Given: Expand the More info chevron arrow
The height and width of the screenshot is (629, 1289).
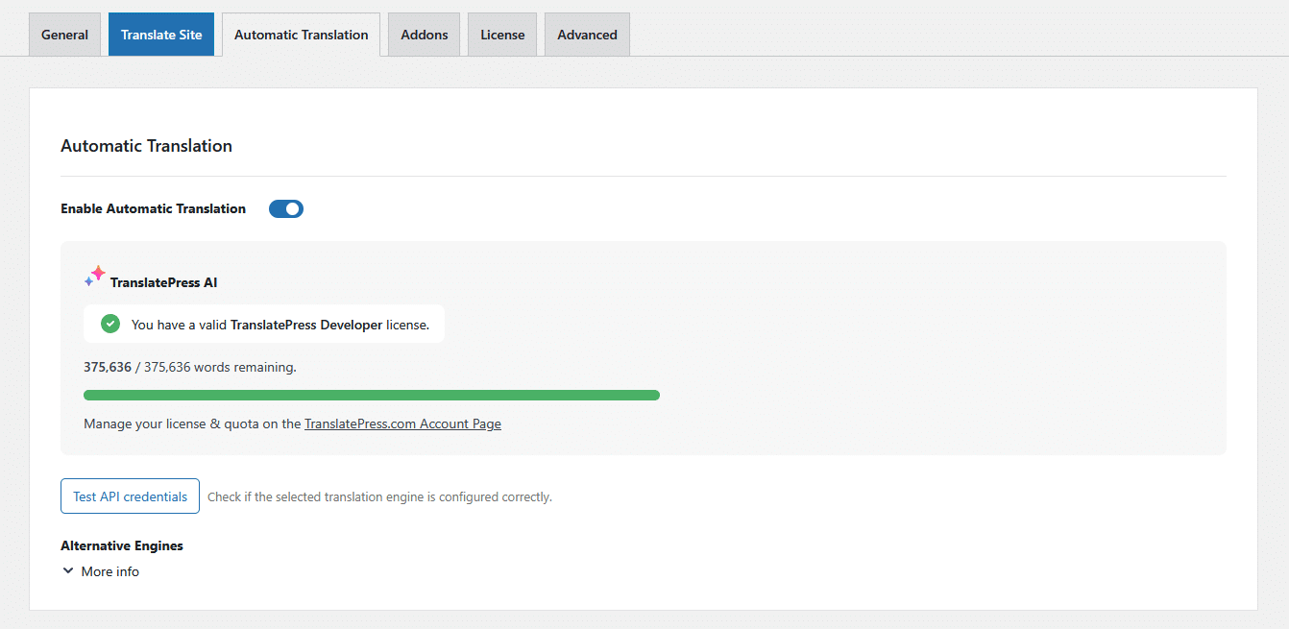Looking at the screenshot, I should point(68,570).
